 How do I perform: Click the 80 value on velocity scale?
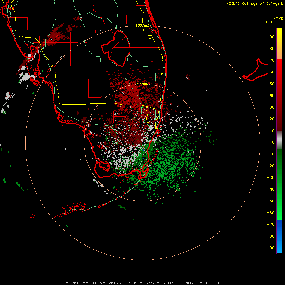pos(272,49)
